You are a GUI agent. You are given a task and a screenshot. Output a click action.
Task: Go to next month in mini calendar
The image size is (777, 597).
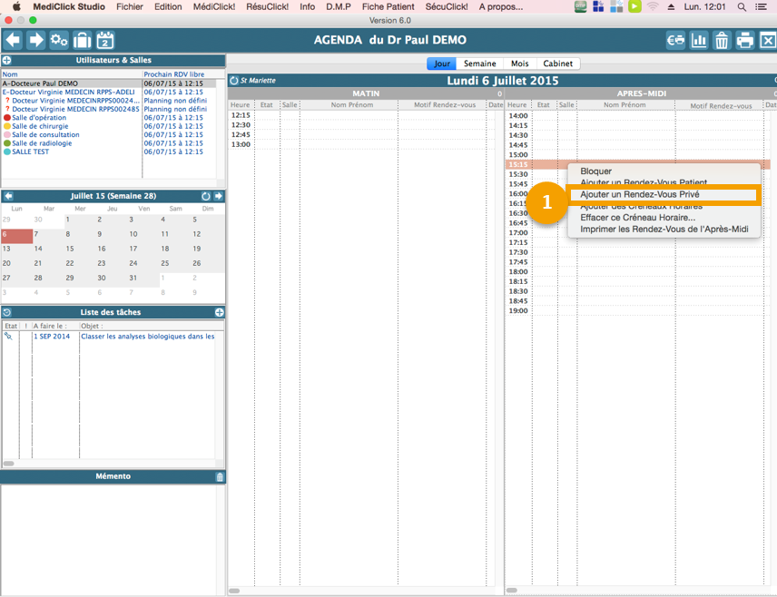218,196
